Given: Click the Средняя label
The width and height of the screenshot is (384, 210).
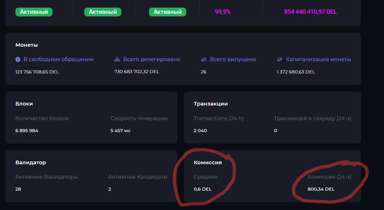Looking at the screenshot, I should [206, 176].
